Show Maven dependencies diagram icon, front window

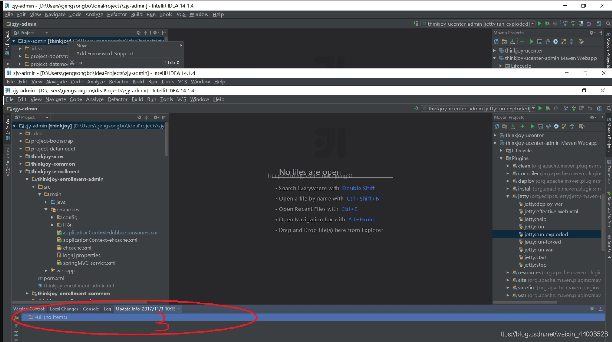[x=564, y=126]
